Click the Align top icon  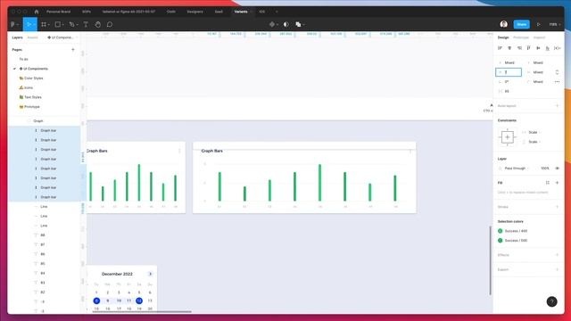click(529, 48)
